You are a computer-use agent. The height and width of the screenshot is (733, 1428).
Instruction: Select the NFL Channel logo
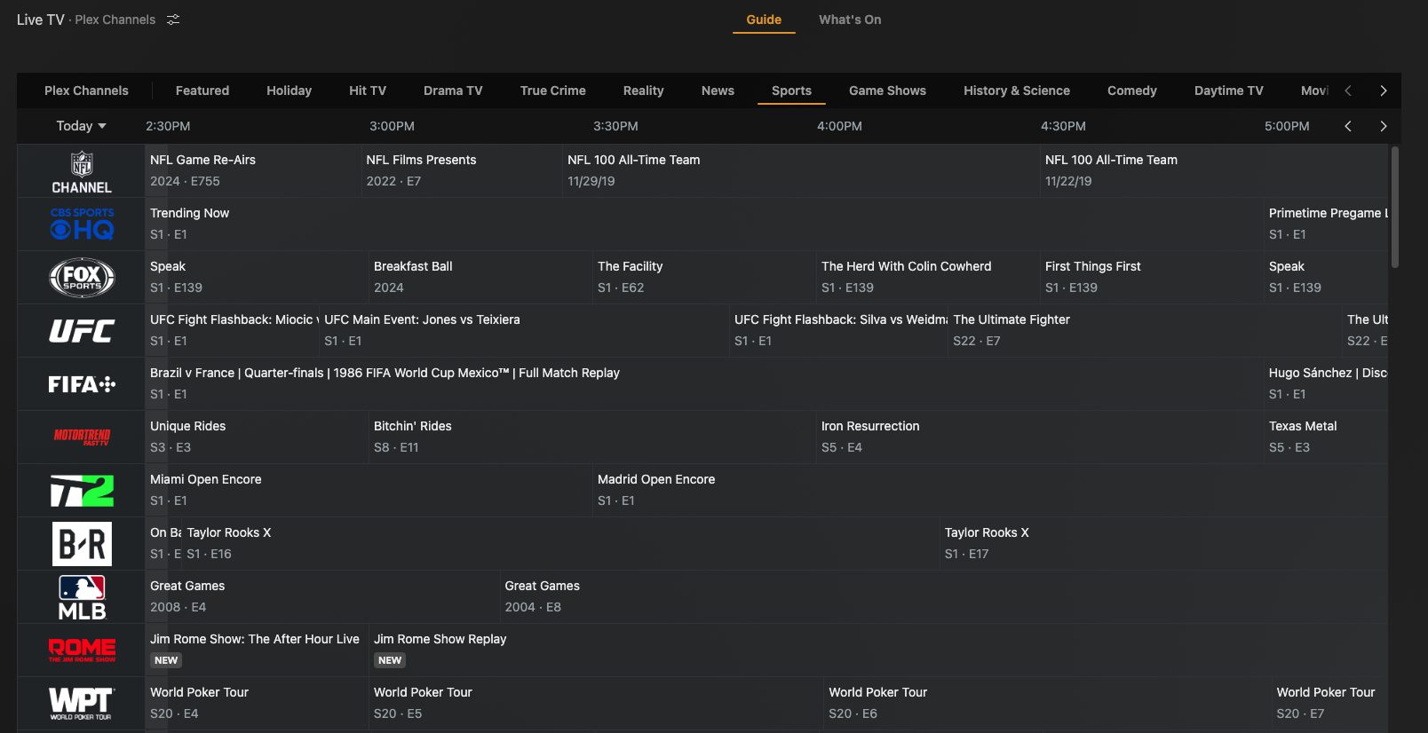coord(82,172)
